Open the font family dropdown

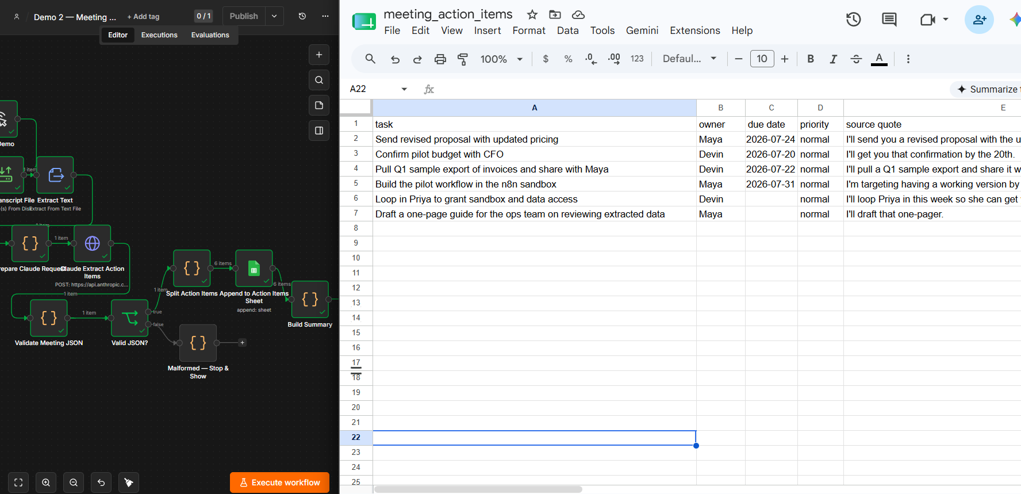[689, 59]
